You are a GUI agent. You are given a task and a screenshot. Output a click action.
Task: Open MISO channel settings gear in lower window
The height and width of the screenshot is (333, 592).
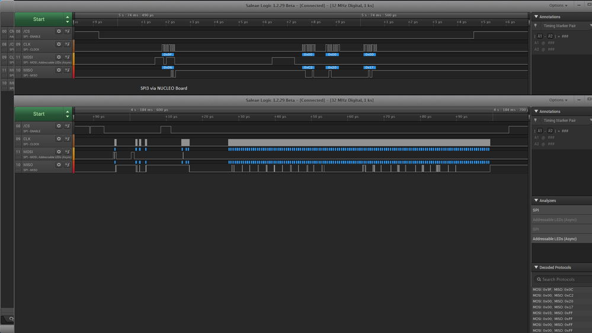[x=59, y=165]
